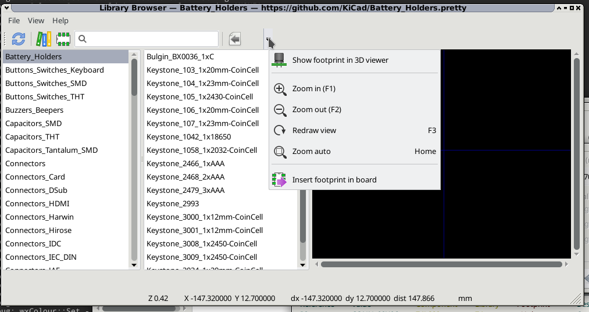Image resolution: width=589 pixels, height=312 pixels.
Task: Click the green footprint chip toolbar icon
Action: (63, 39)
